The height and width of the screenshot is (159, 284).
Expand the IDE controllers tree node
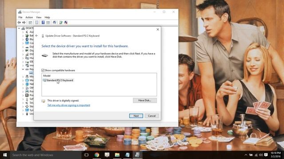point(23,62)
